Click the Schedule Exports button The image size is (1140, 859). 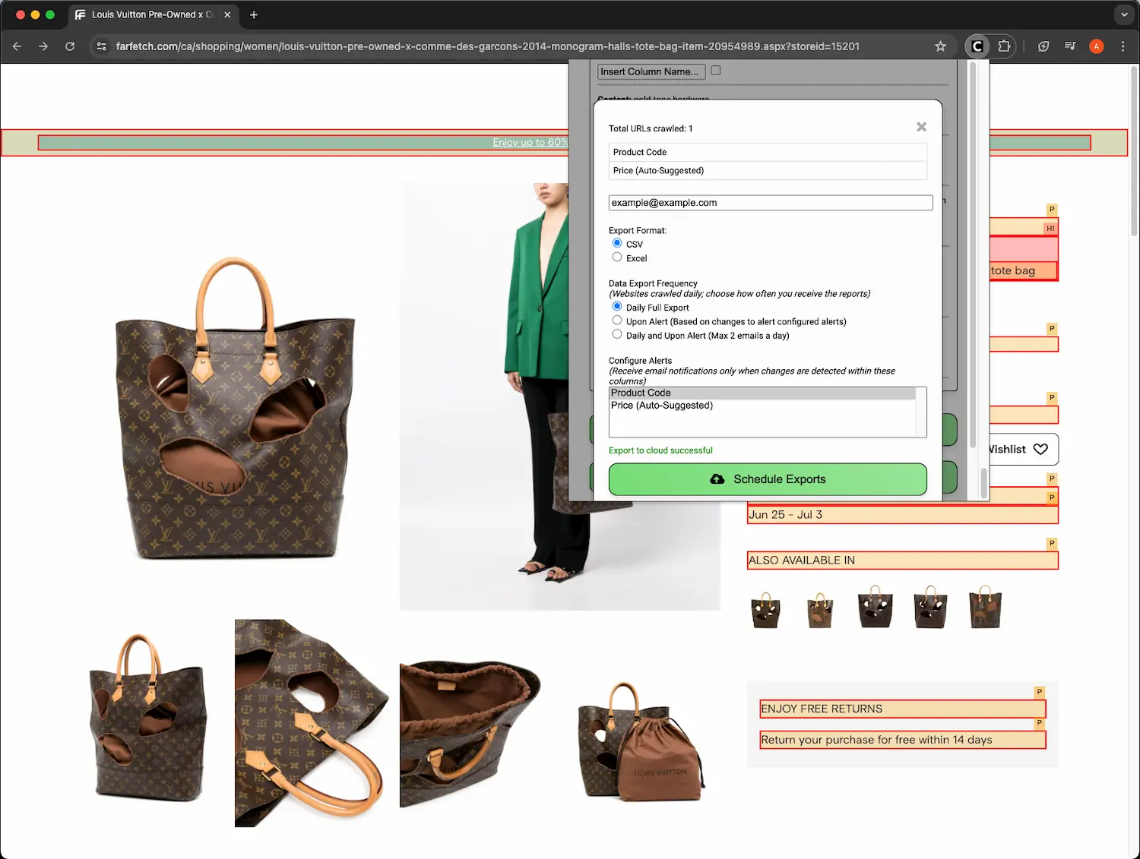768,479
